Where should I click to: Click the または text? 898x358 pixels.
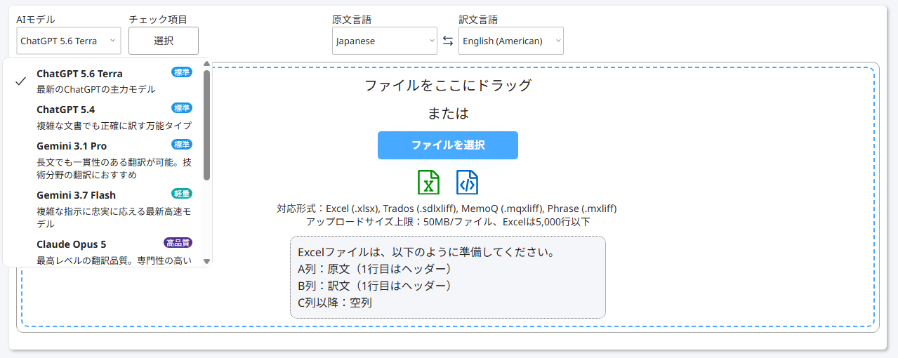click(448, 113)
